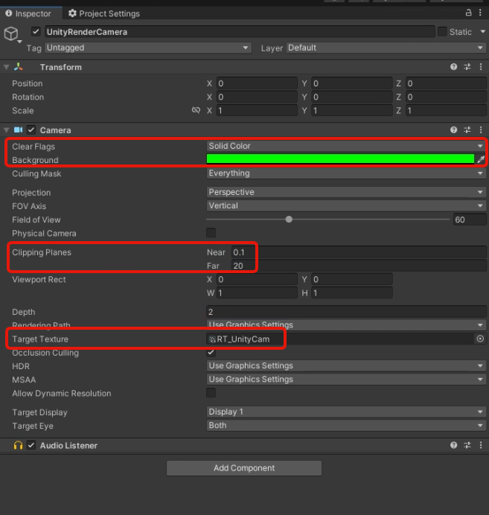The height and width of the screenshot is (515, 489).
Task: Switch to the Project Settings tab
Action: point(103,13)
